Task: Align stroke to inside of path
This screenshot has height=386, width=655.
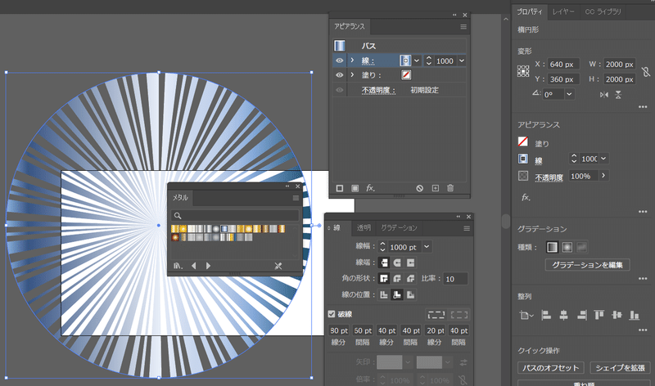Action: [x=397, y=294]
